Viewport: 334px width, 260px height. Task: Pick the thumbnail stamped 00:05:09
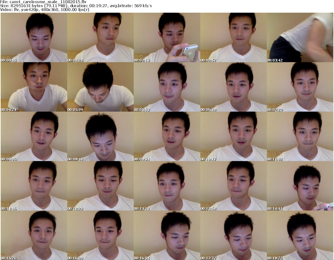(100, 87)
